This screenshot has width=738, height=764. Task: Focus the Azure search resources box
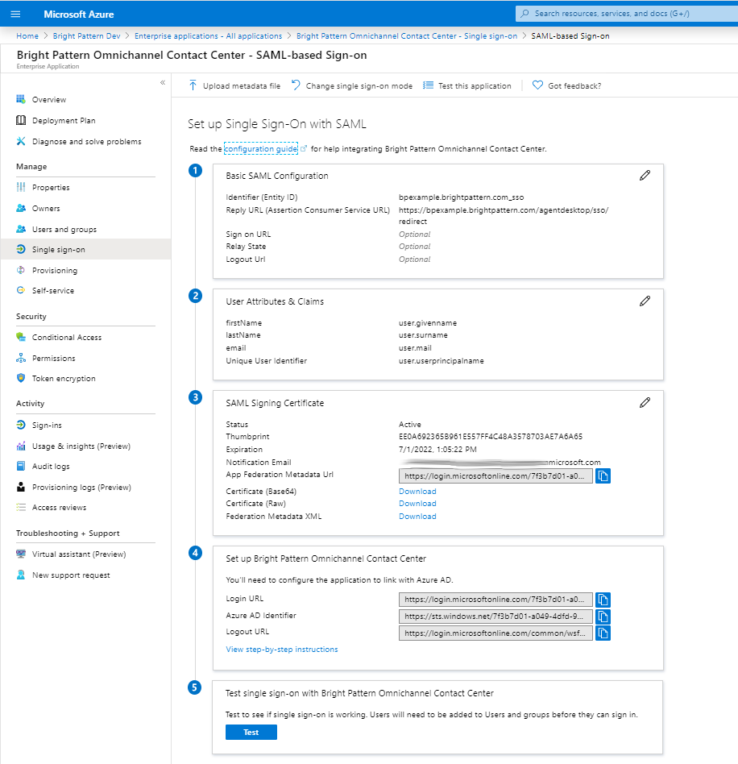click(x=627, y=14)
